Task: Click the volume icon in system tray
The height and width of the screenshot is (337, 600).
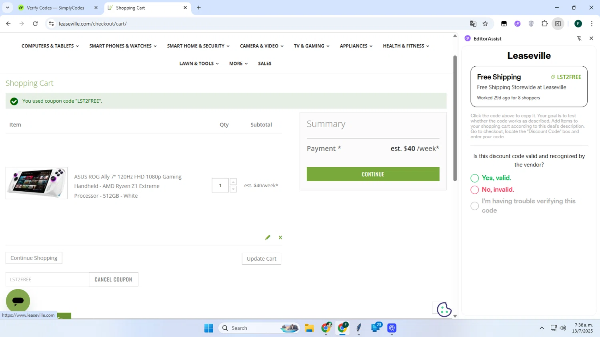Action: 563,328
